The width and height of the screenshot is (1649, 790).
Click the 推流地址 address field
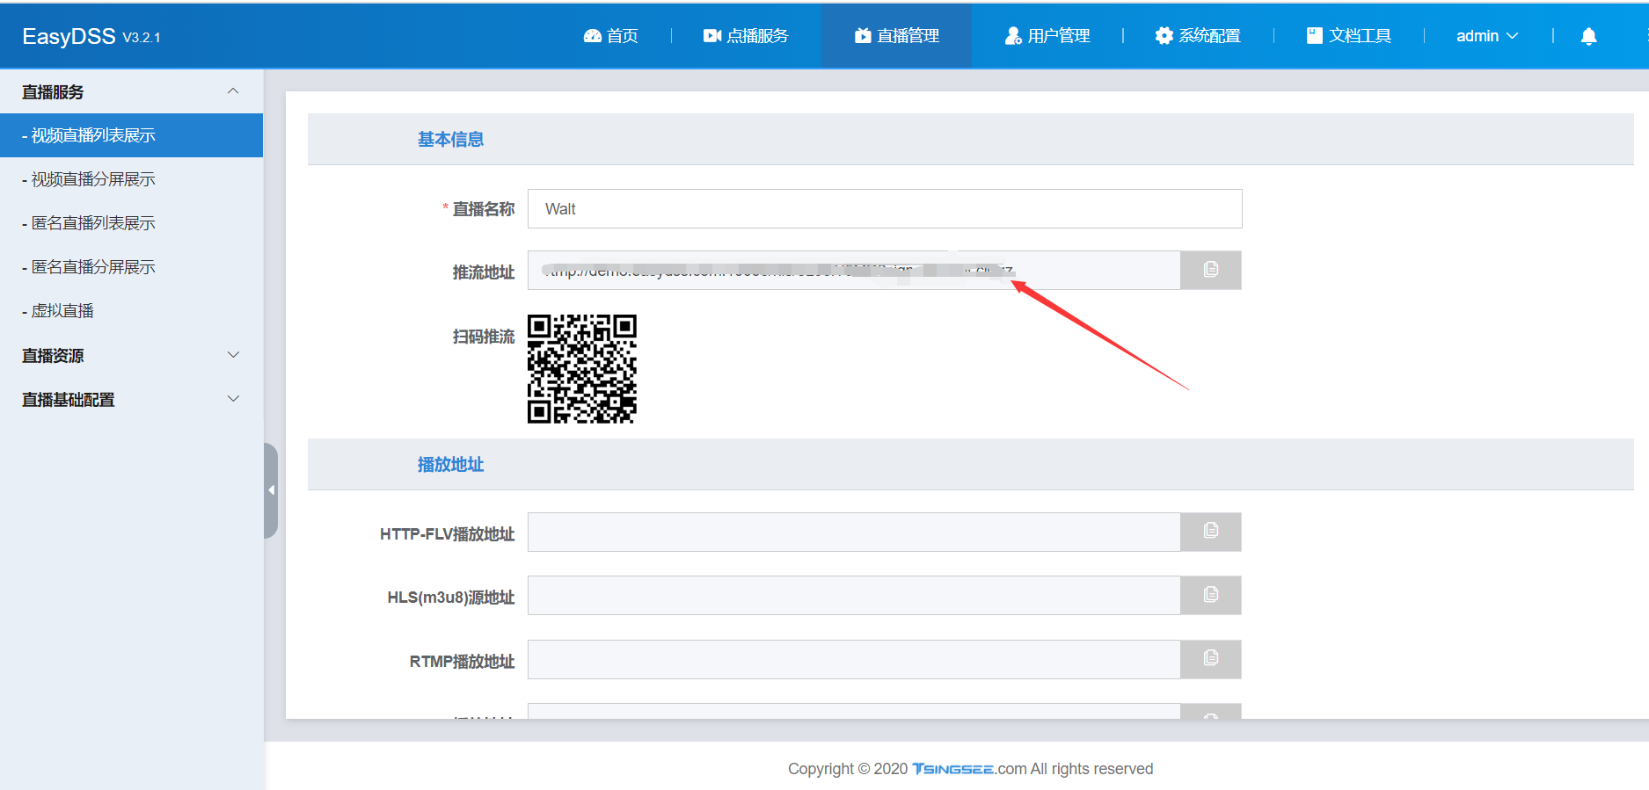[x=854, y=270]
